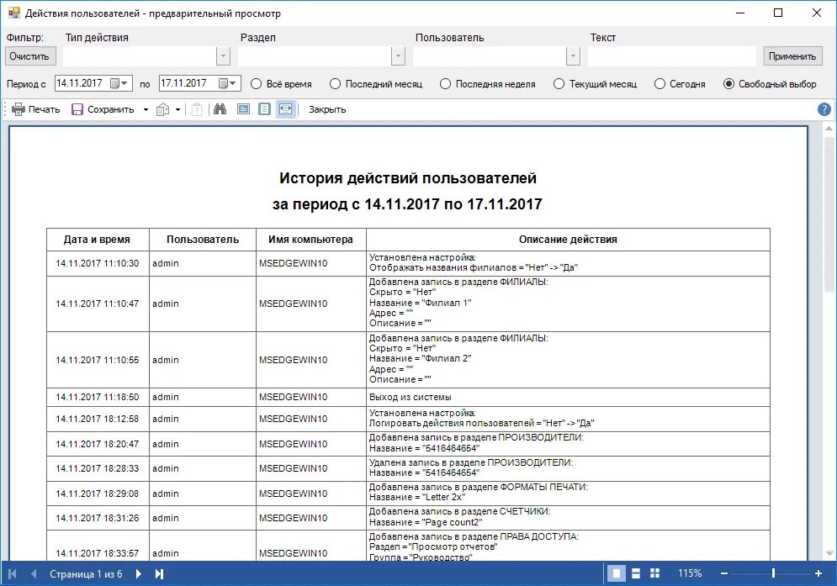Image resolution: width=837 pixels, height=586 pixels.
Task: Jump to the last page arrow
Action: click(159, 573)
